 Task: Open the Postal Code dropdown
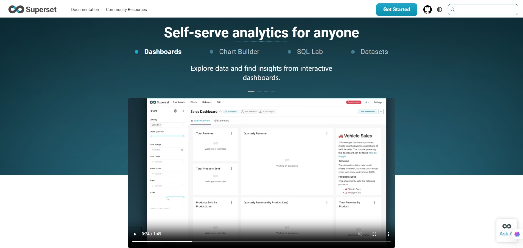click(x=167, y=174)
